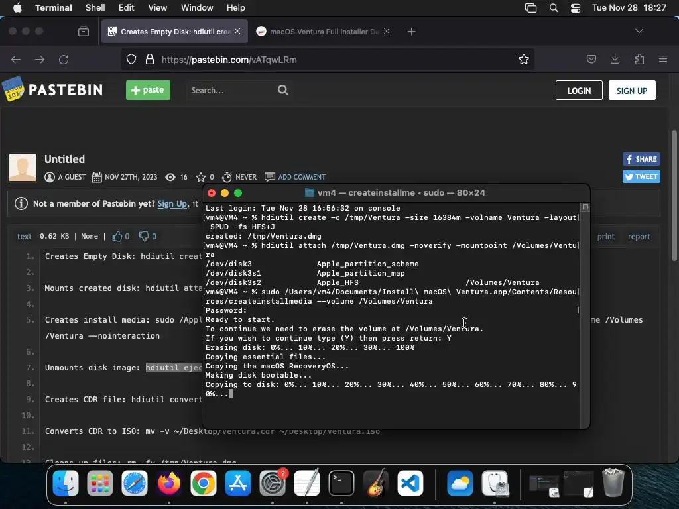
Task: Open the Apple menu
Action: pyautogui.click(x=17, y=7)
